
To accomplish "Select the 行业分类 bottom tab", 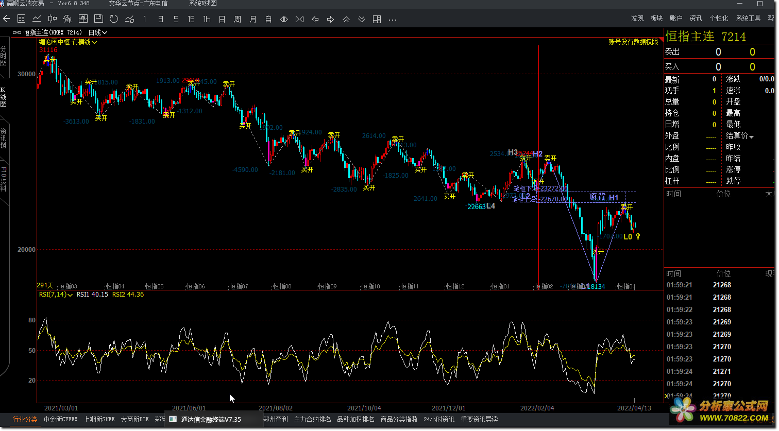I will [25, 420].
